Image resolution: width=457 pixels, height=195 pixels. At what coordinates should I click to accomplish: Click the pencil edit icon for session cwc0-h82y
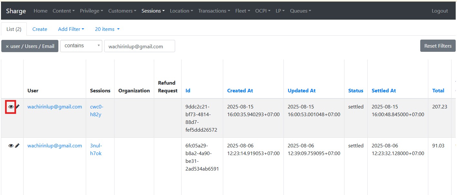pos(17,107)
